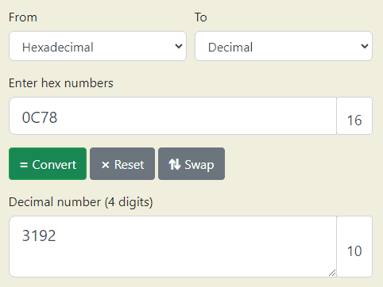Click the 'To' label

point(201,17)
